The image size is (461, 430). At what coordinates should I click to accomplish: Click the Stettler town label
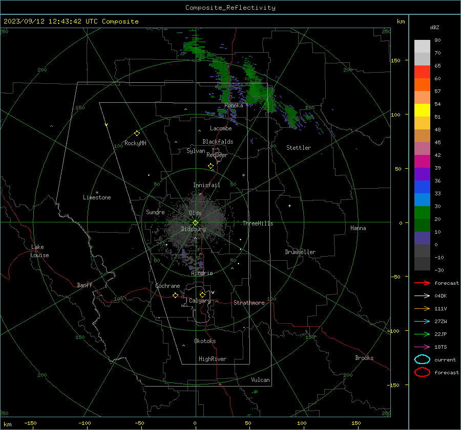[x=299, y=148]
